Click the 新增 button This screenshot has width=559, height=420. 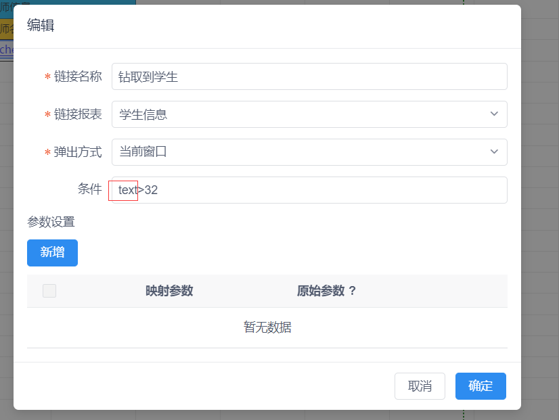pos(52,252)
